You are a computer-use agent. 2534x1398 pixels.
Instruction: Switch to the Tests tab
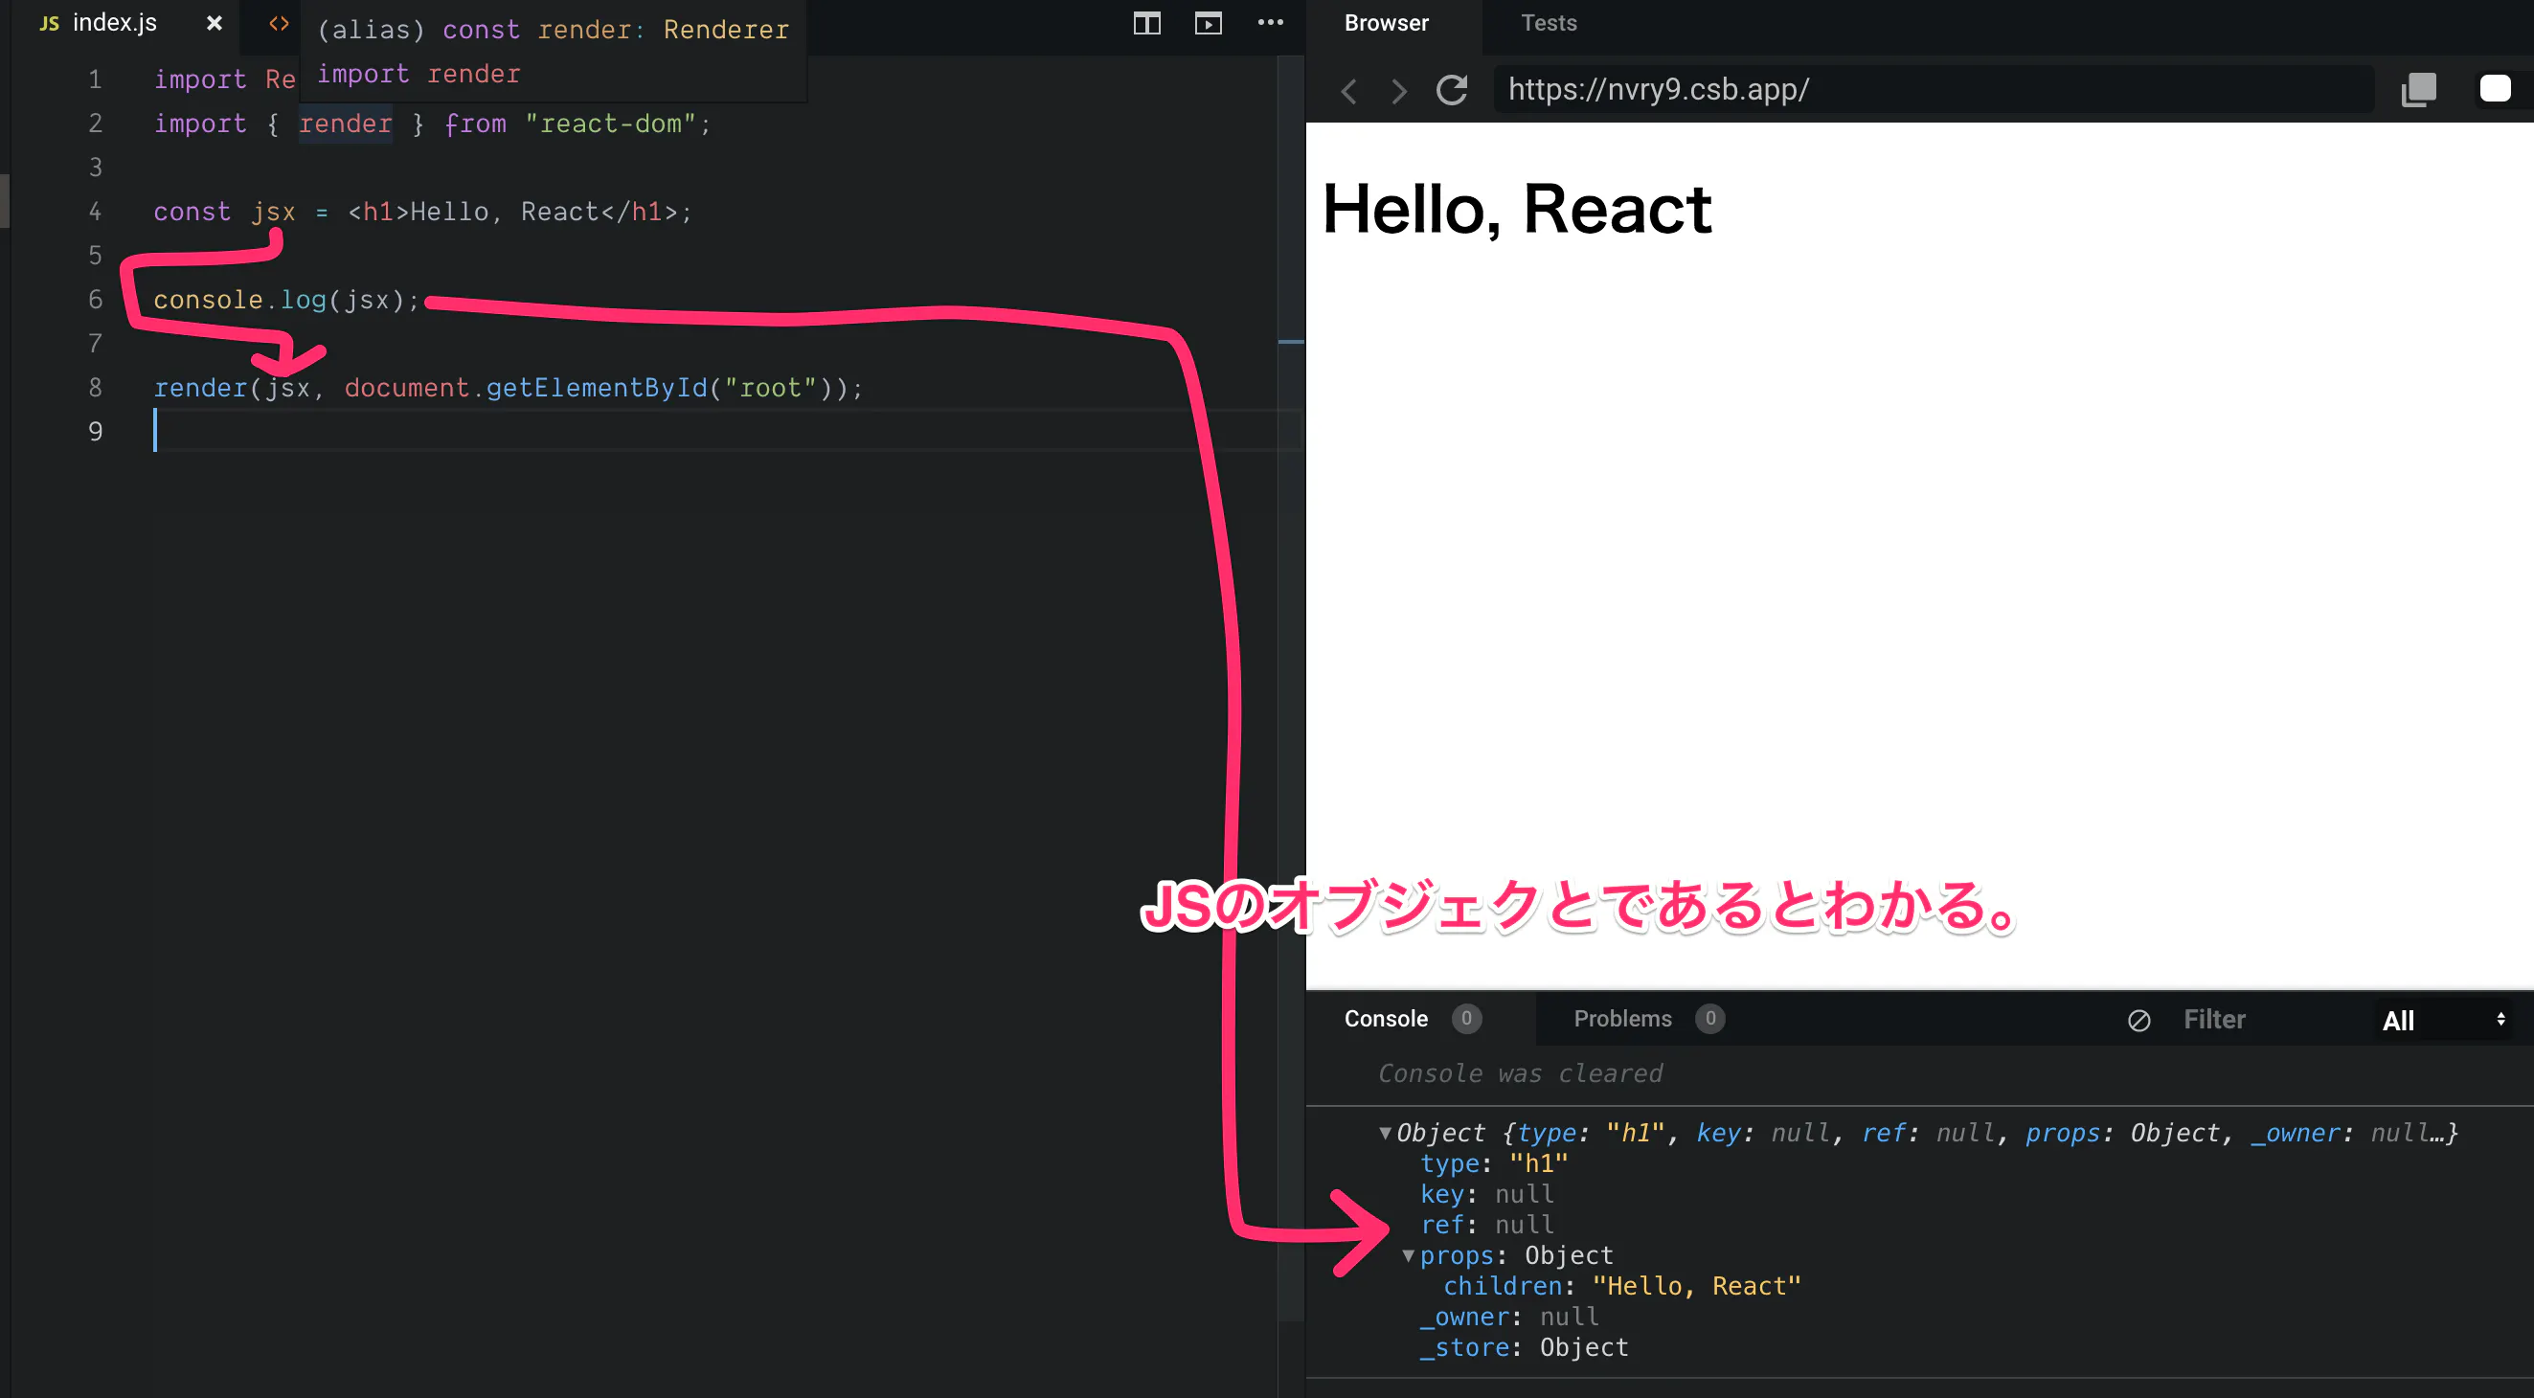[1548, 23]
